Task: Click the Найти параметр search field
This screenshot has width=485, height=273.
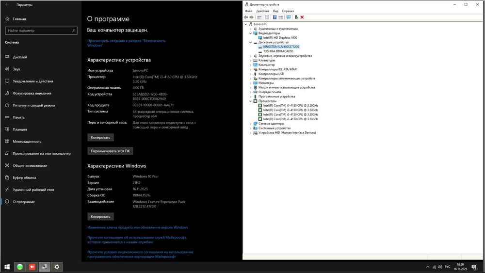Action: (x=41, y=31)
